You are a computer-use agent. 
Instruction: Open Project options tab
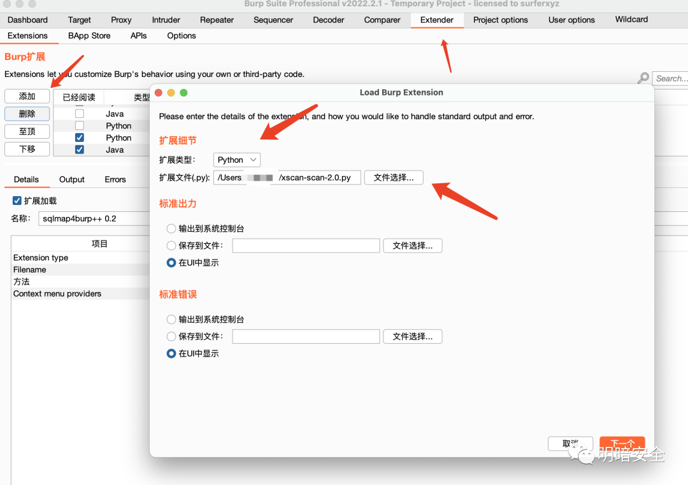pyautogui.click(x=501, y=20)
